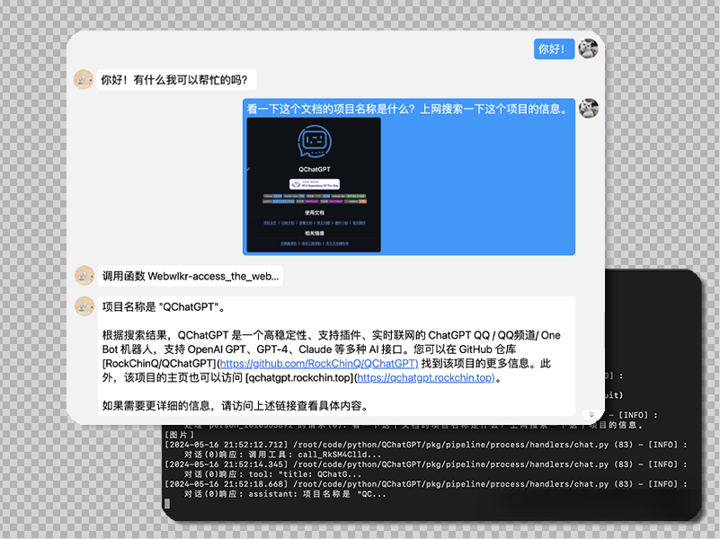The width and height of the screenshot is (720, 539).
Task: Click the terminal log line timestamped 21:52:18.668
Action: coord(426,484)
